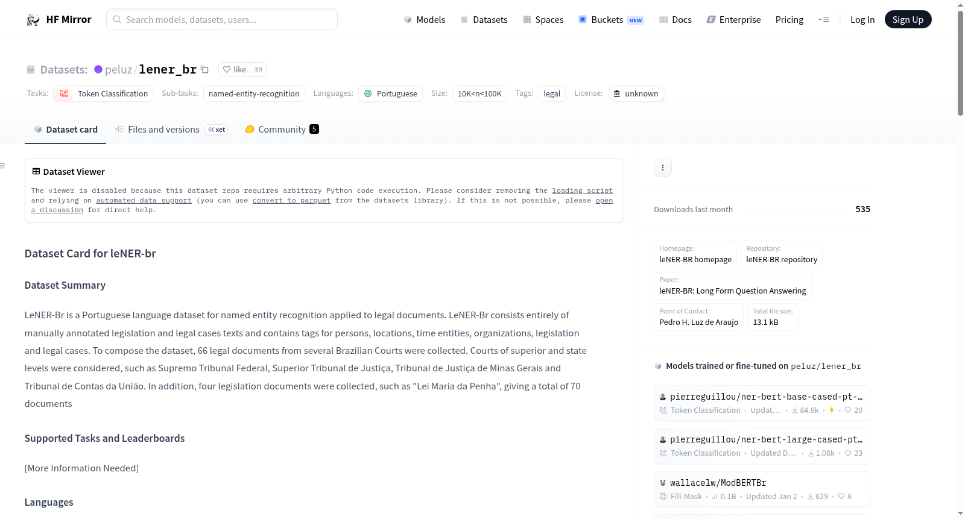Click the unknown license tag
The width and height of the screenshot is (965, 519).
636,93
